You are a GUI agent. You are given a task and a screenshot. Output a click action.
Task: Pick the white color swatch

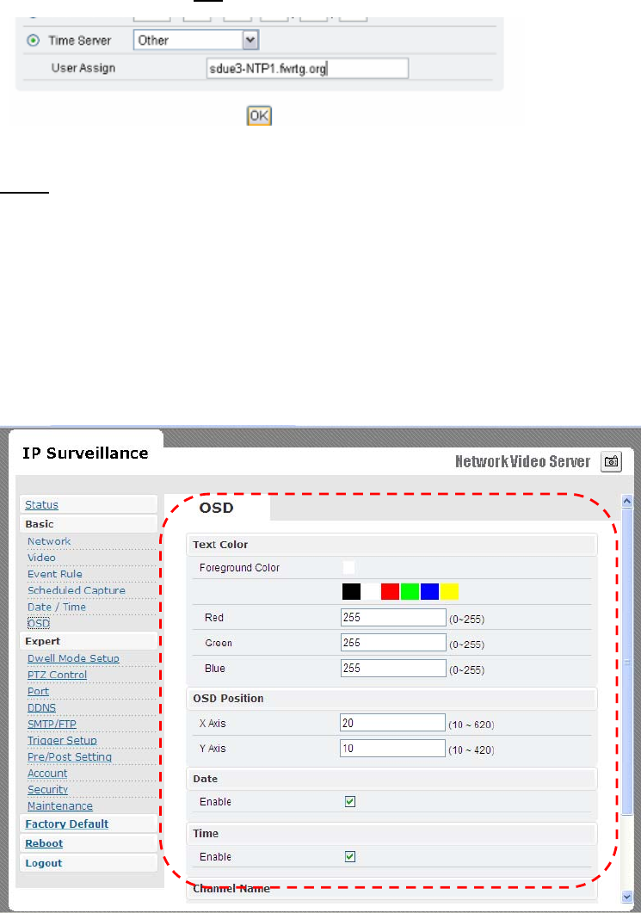tap(370, 591)
